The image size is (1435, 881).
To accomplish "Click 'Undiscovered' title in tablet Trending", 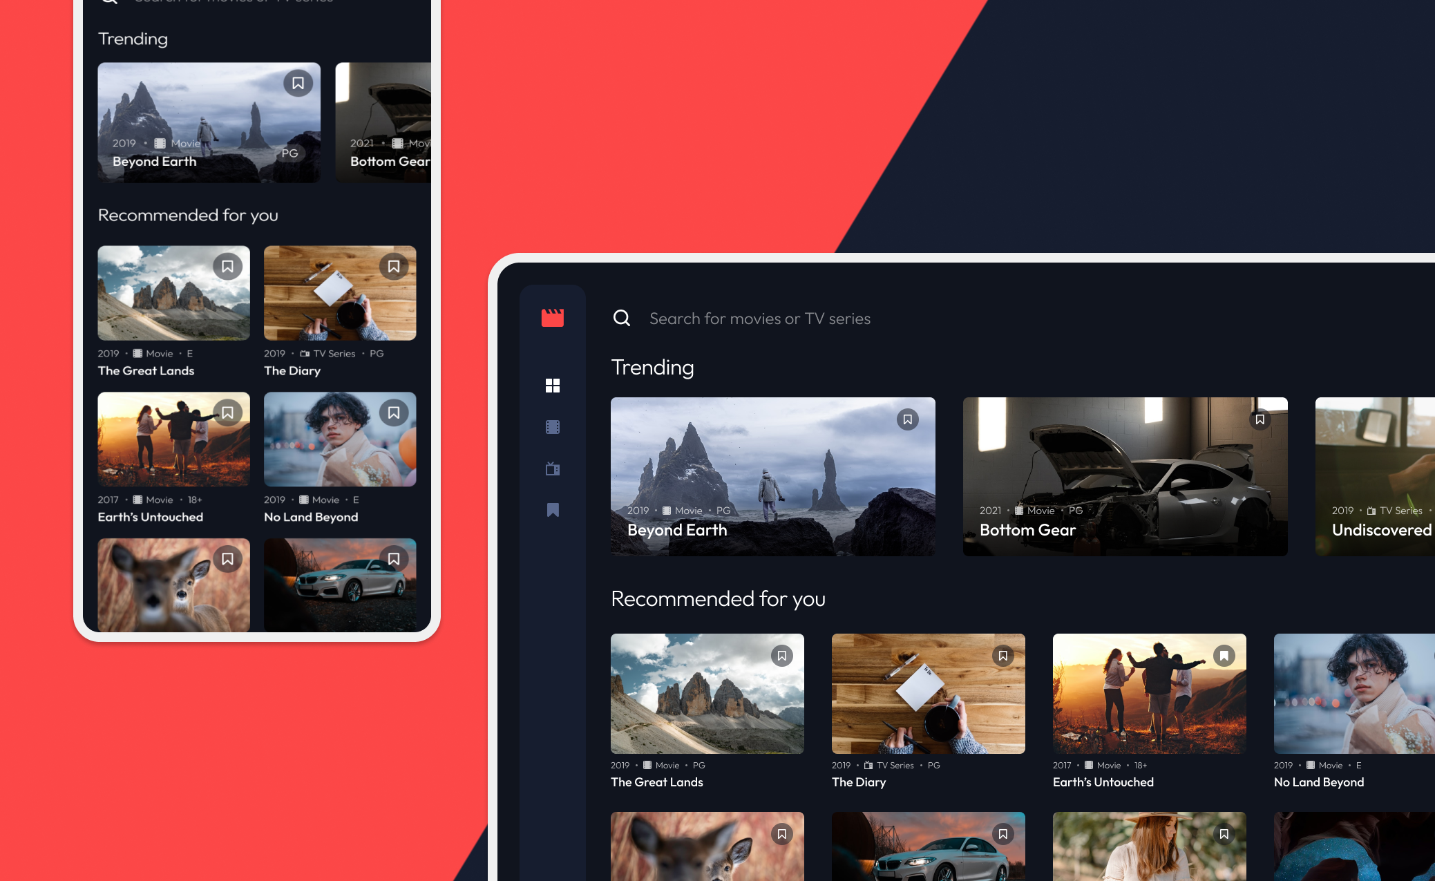I will click(x=1382, y=530).
